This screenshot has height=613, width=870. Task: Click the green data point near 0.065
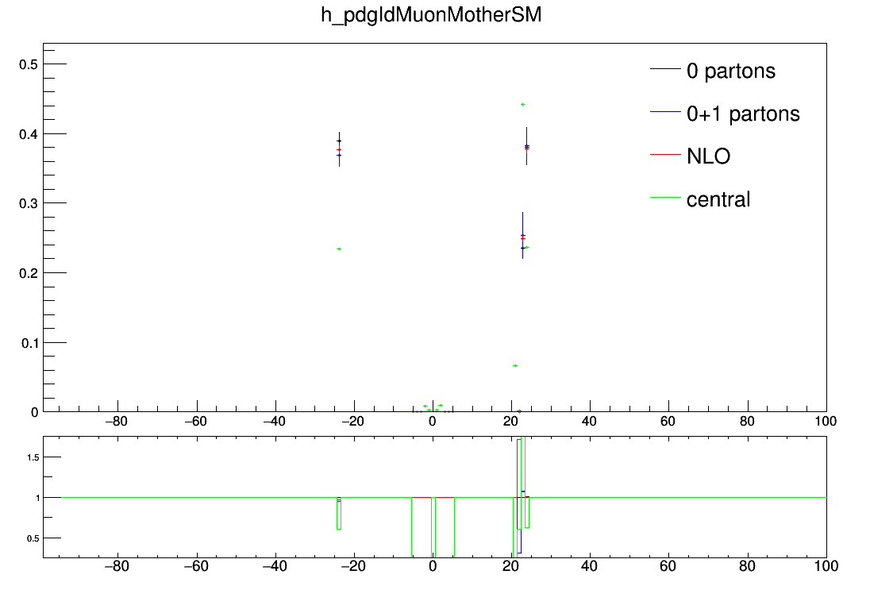pyautogui.click(x=515, y=365)
